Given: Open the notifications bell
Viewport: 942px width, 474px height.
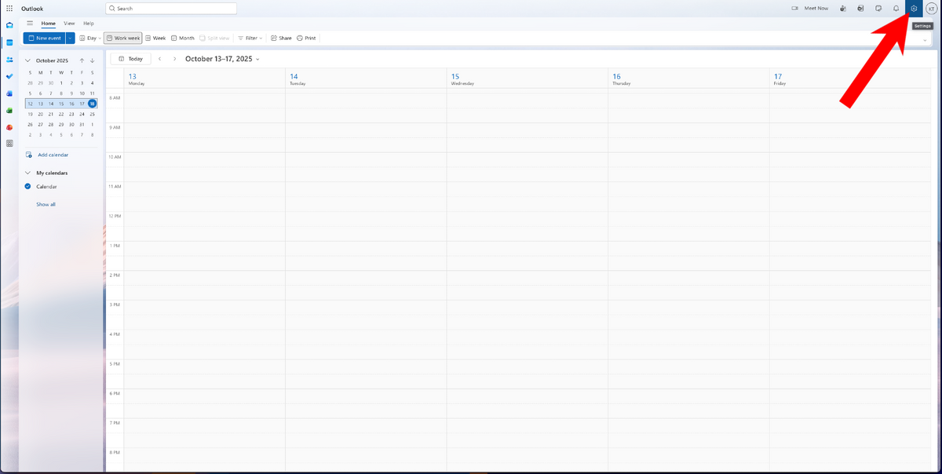Looking at the screenshot, I should [896, 9].
